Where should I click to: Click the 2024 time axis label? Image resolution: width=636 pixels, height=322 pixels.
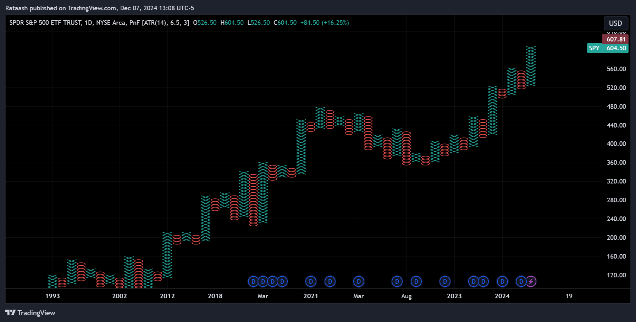click(x=502, y=296)
